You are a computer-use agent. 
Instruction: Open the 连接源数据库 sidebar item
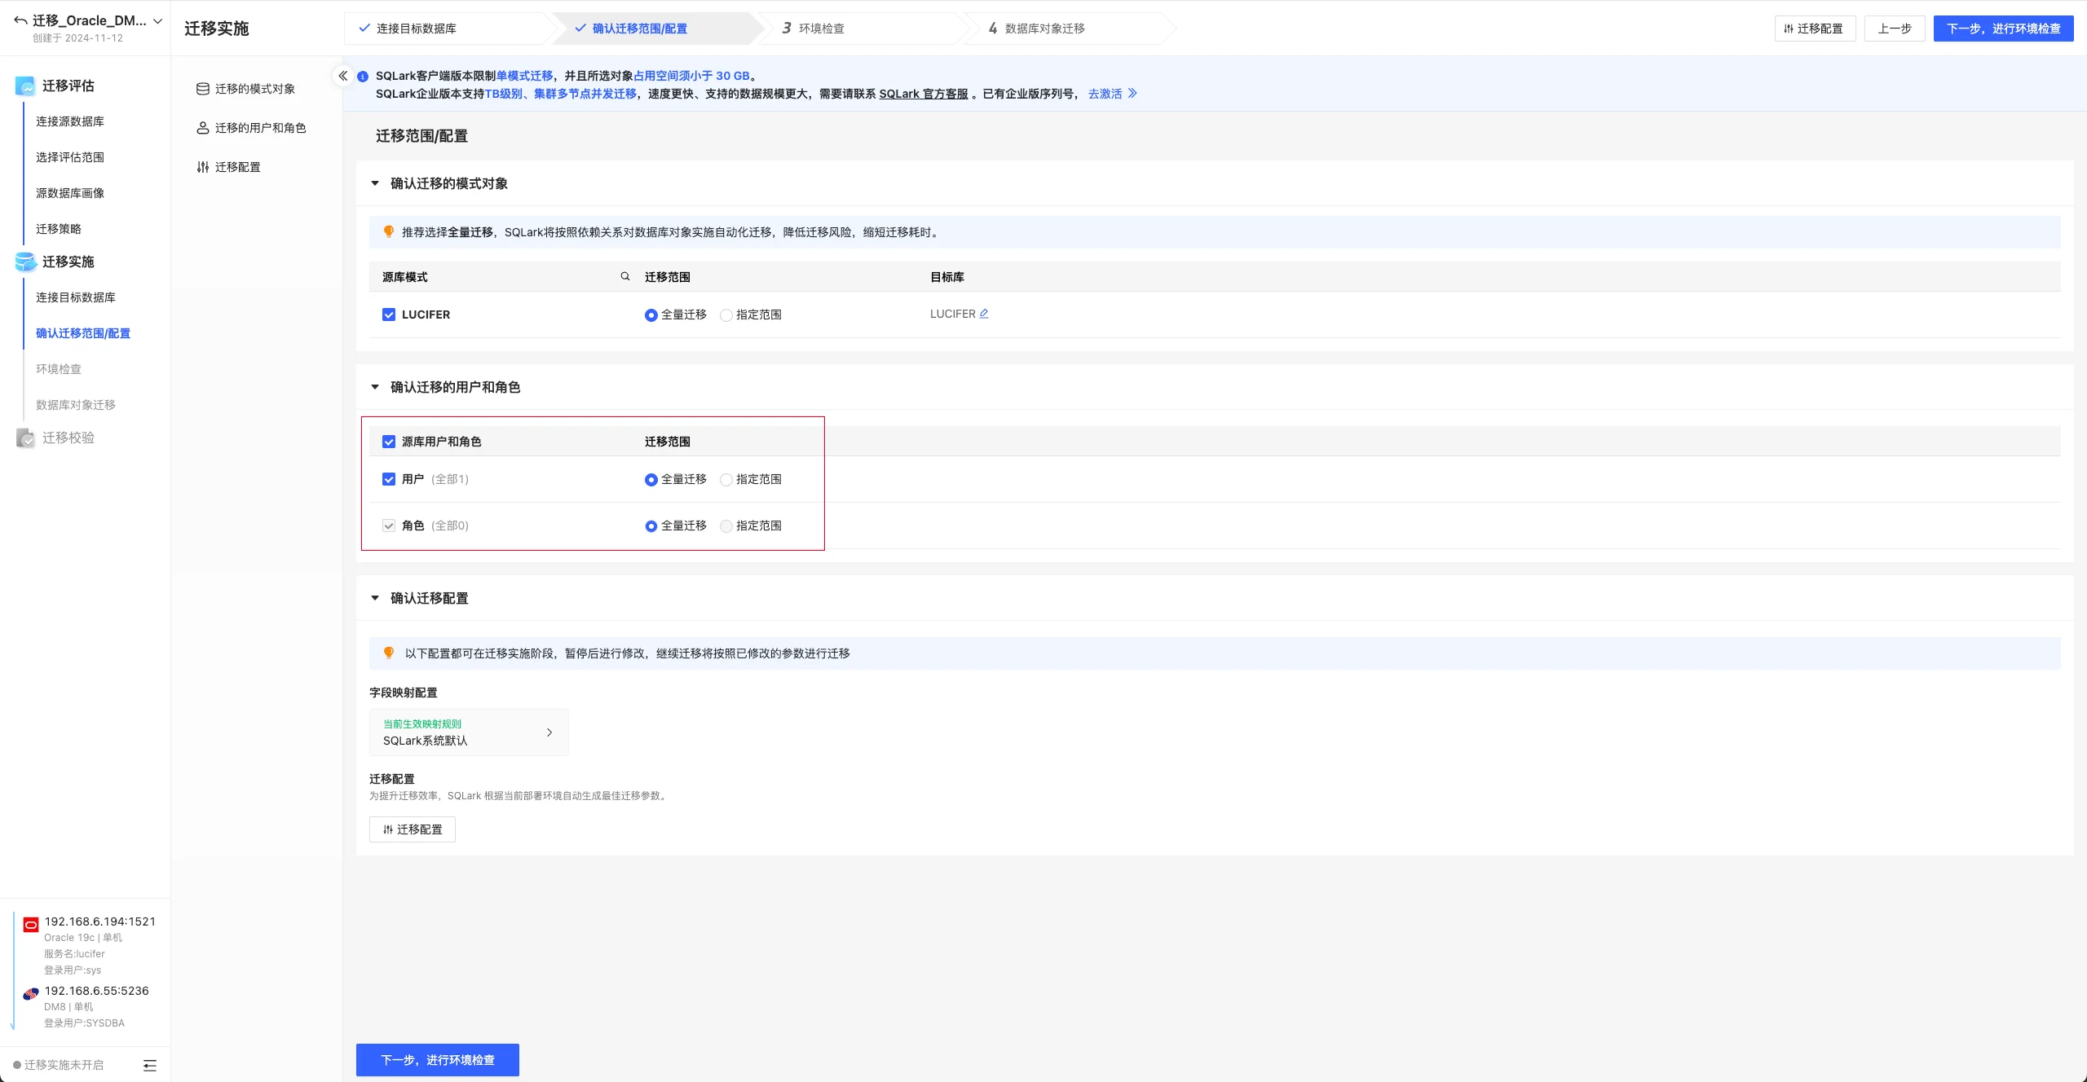point(70,121)
